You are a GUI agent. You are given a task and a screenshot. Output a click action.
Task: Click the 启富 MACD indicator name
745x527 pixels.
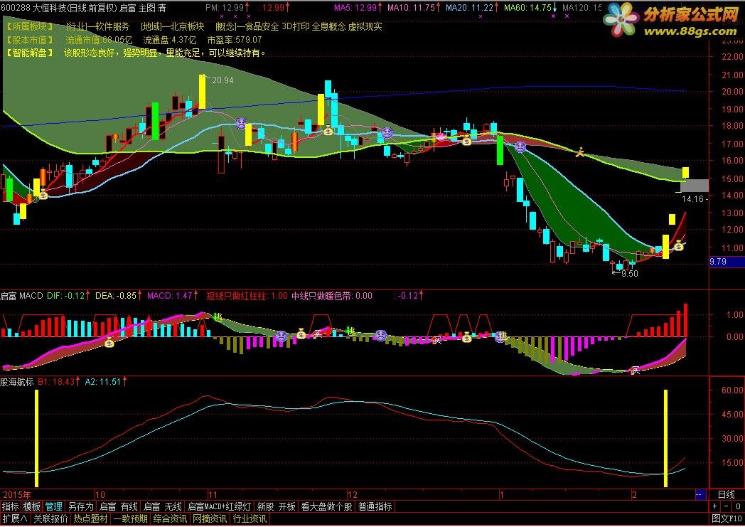coord(22,296)
